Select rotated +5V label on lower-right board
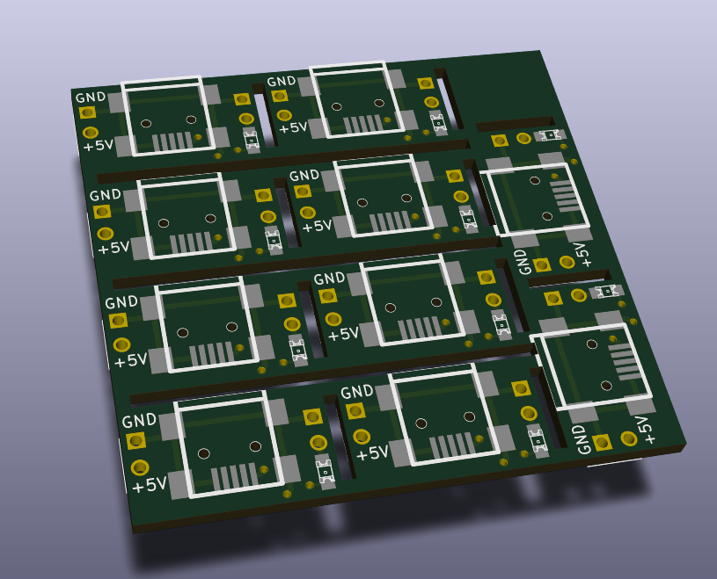The height and width of the screenshot is (579, 717). [644, 430]
